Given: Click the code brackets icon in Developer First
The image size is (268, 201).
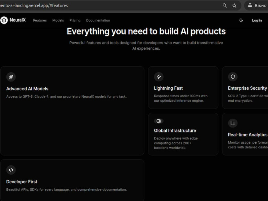Looking at the screenshot, I should coord(11,170).
